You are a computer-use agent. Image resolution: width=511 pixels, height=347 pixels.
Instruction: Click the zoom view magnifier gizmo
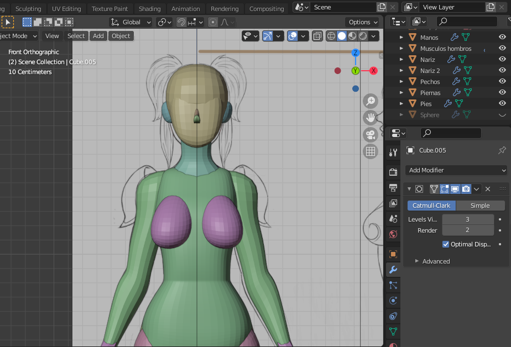371,101
